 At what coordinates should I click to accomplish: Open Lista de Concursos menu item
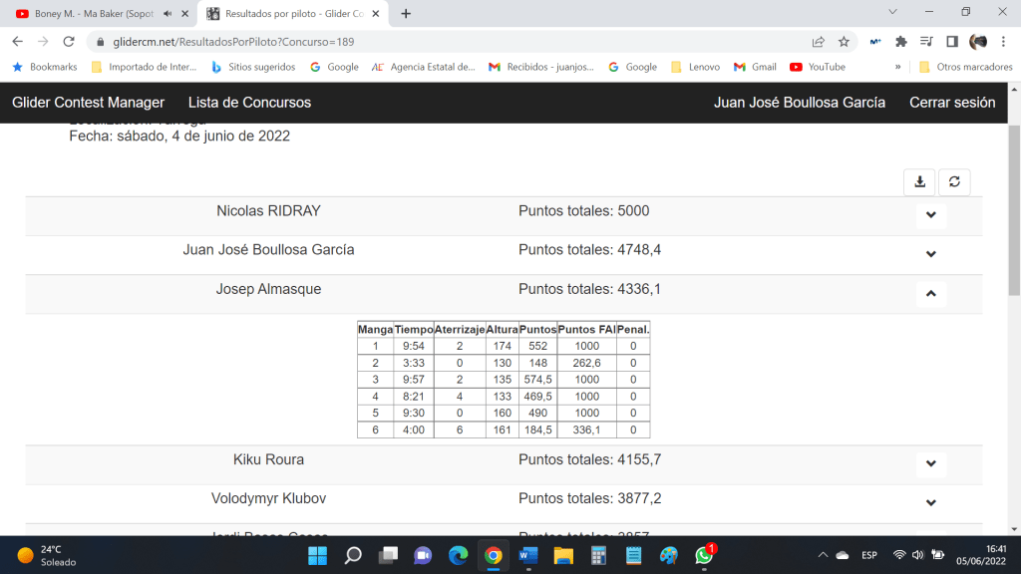pos(249,103)
